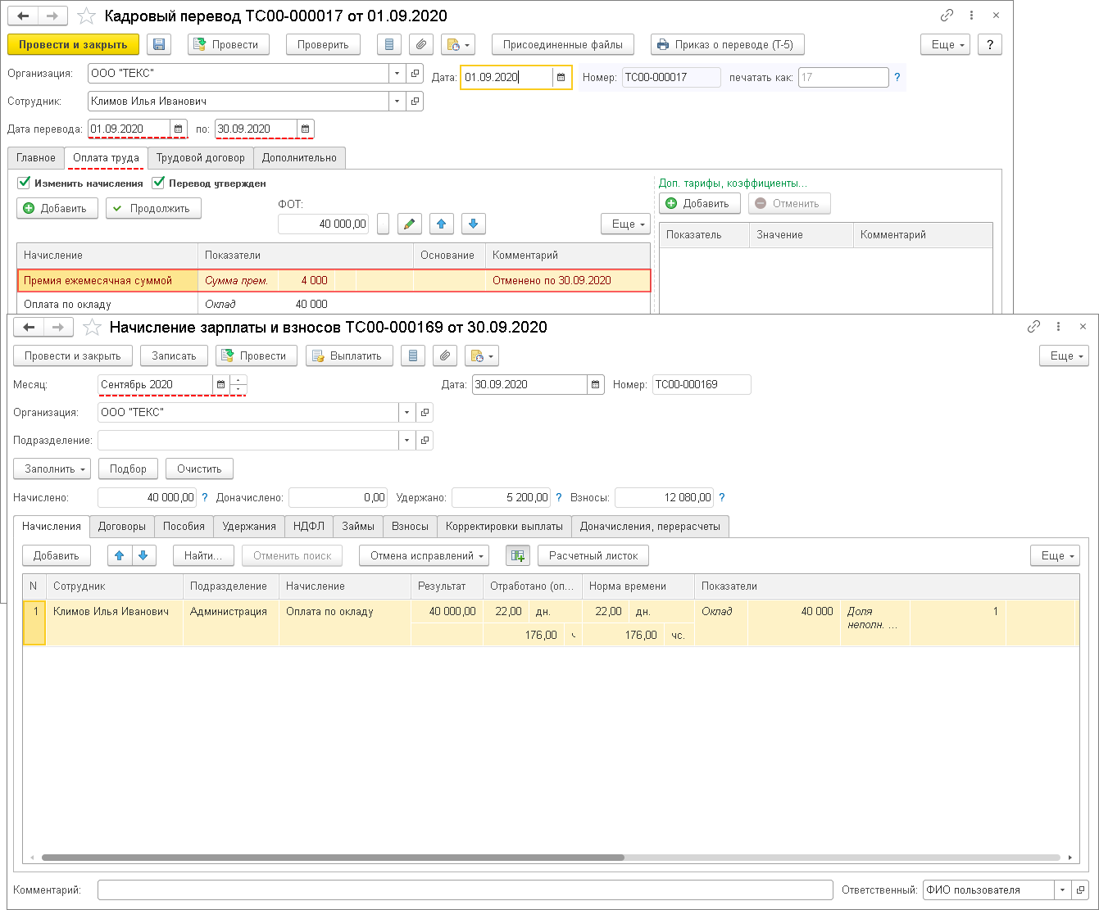The image size is (1099, 910).
Task: Click the save diskette icon in transfer document
Action: (159, 45)
